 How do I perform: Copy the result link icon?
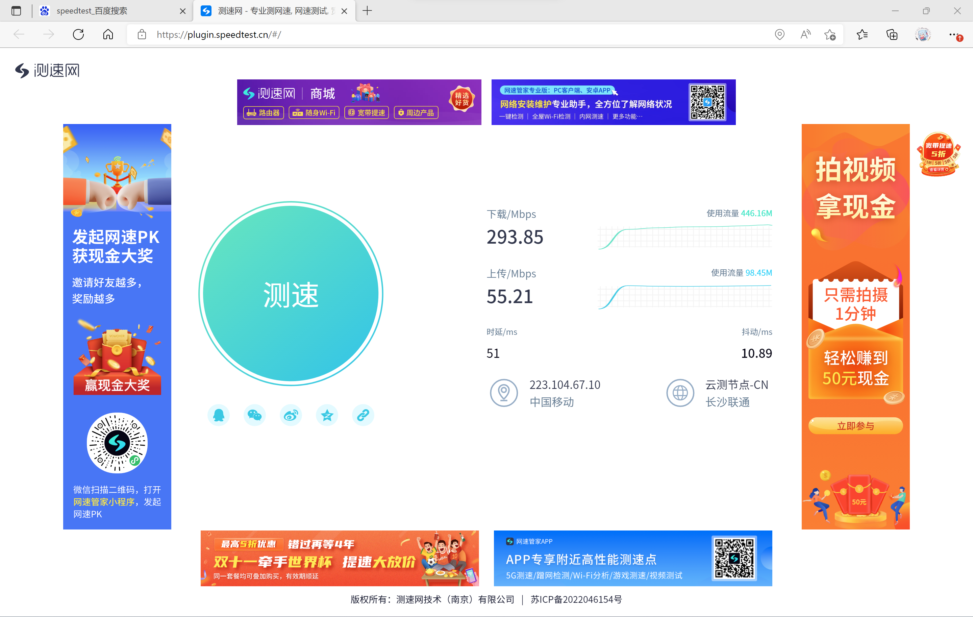click(363, 415)
